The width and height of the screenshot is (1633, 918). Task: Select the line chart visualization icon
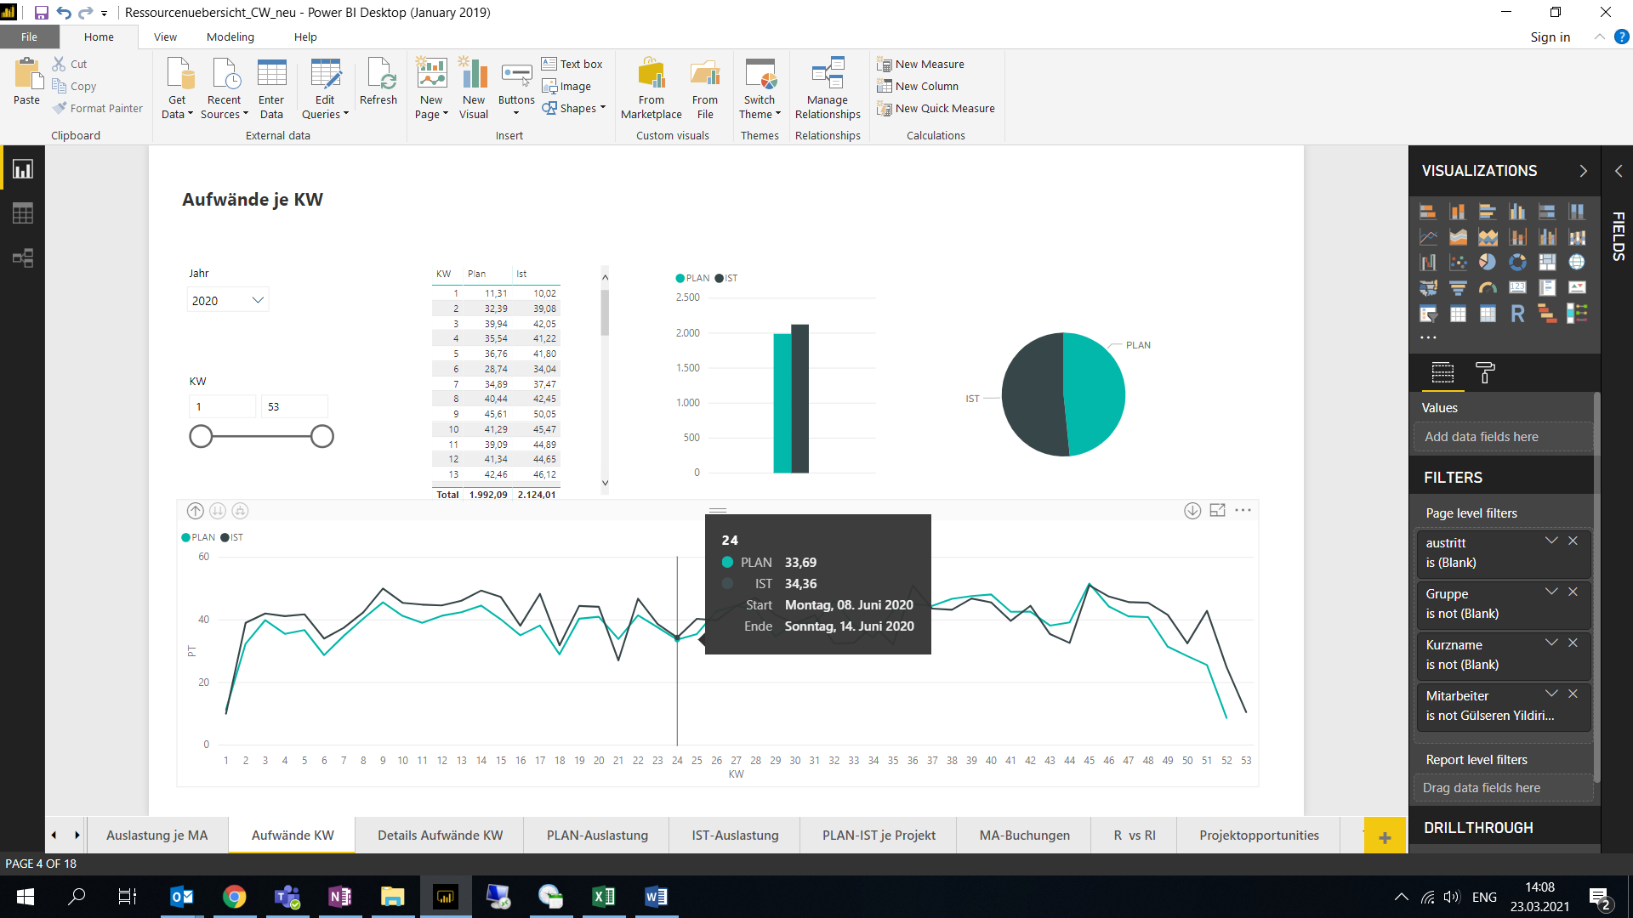tap(1428, 237)
